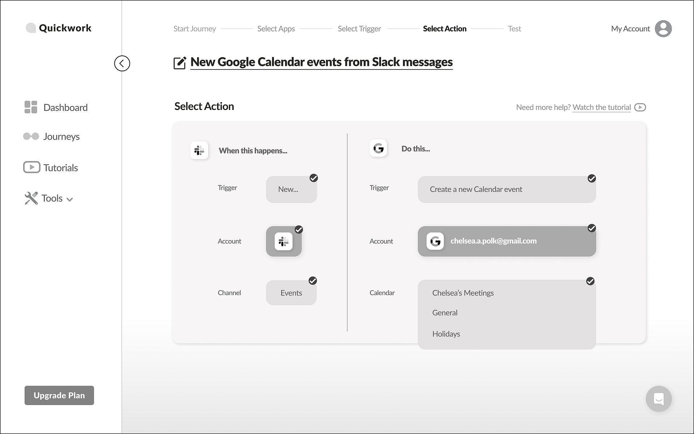The image size is (694, 434).
Task: Click the Google icon inside the account field
Action: (x=435, y=241)
